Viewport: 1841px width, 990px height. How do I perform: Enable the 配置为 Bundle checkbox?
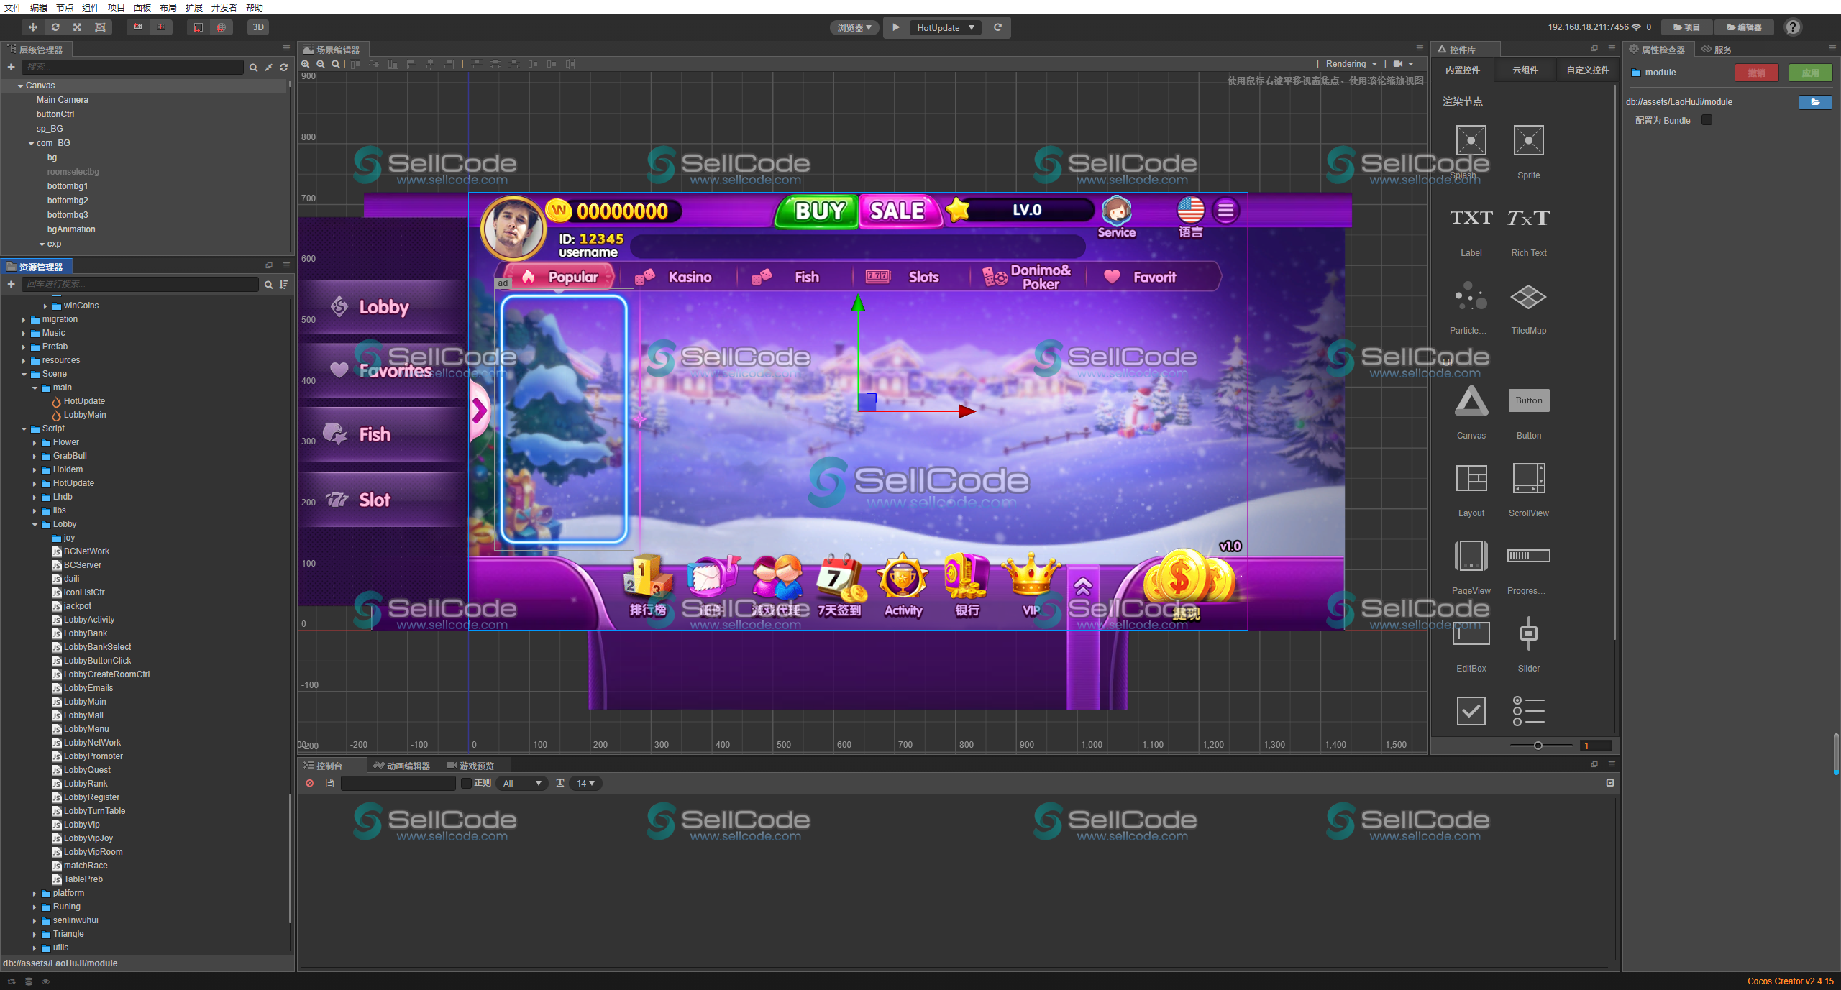(x=1707, y=120)
